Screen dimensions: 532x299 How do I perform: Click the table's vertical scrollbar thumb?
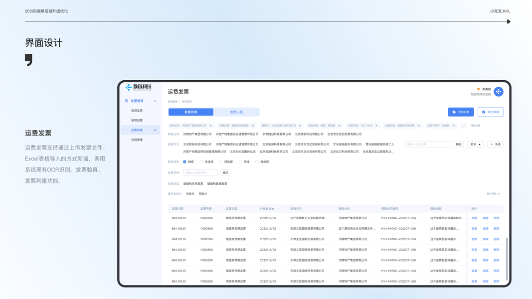coord(507,259)
